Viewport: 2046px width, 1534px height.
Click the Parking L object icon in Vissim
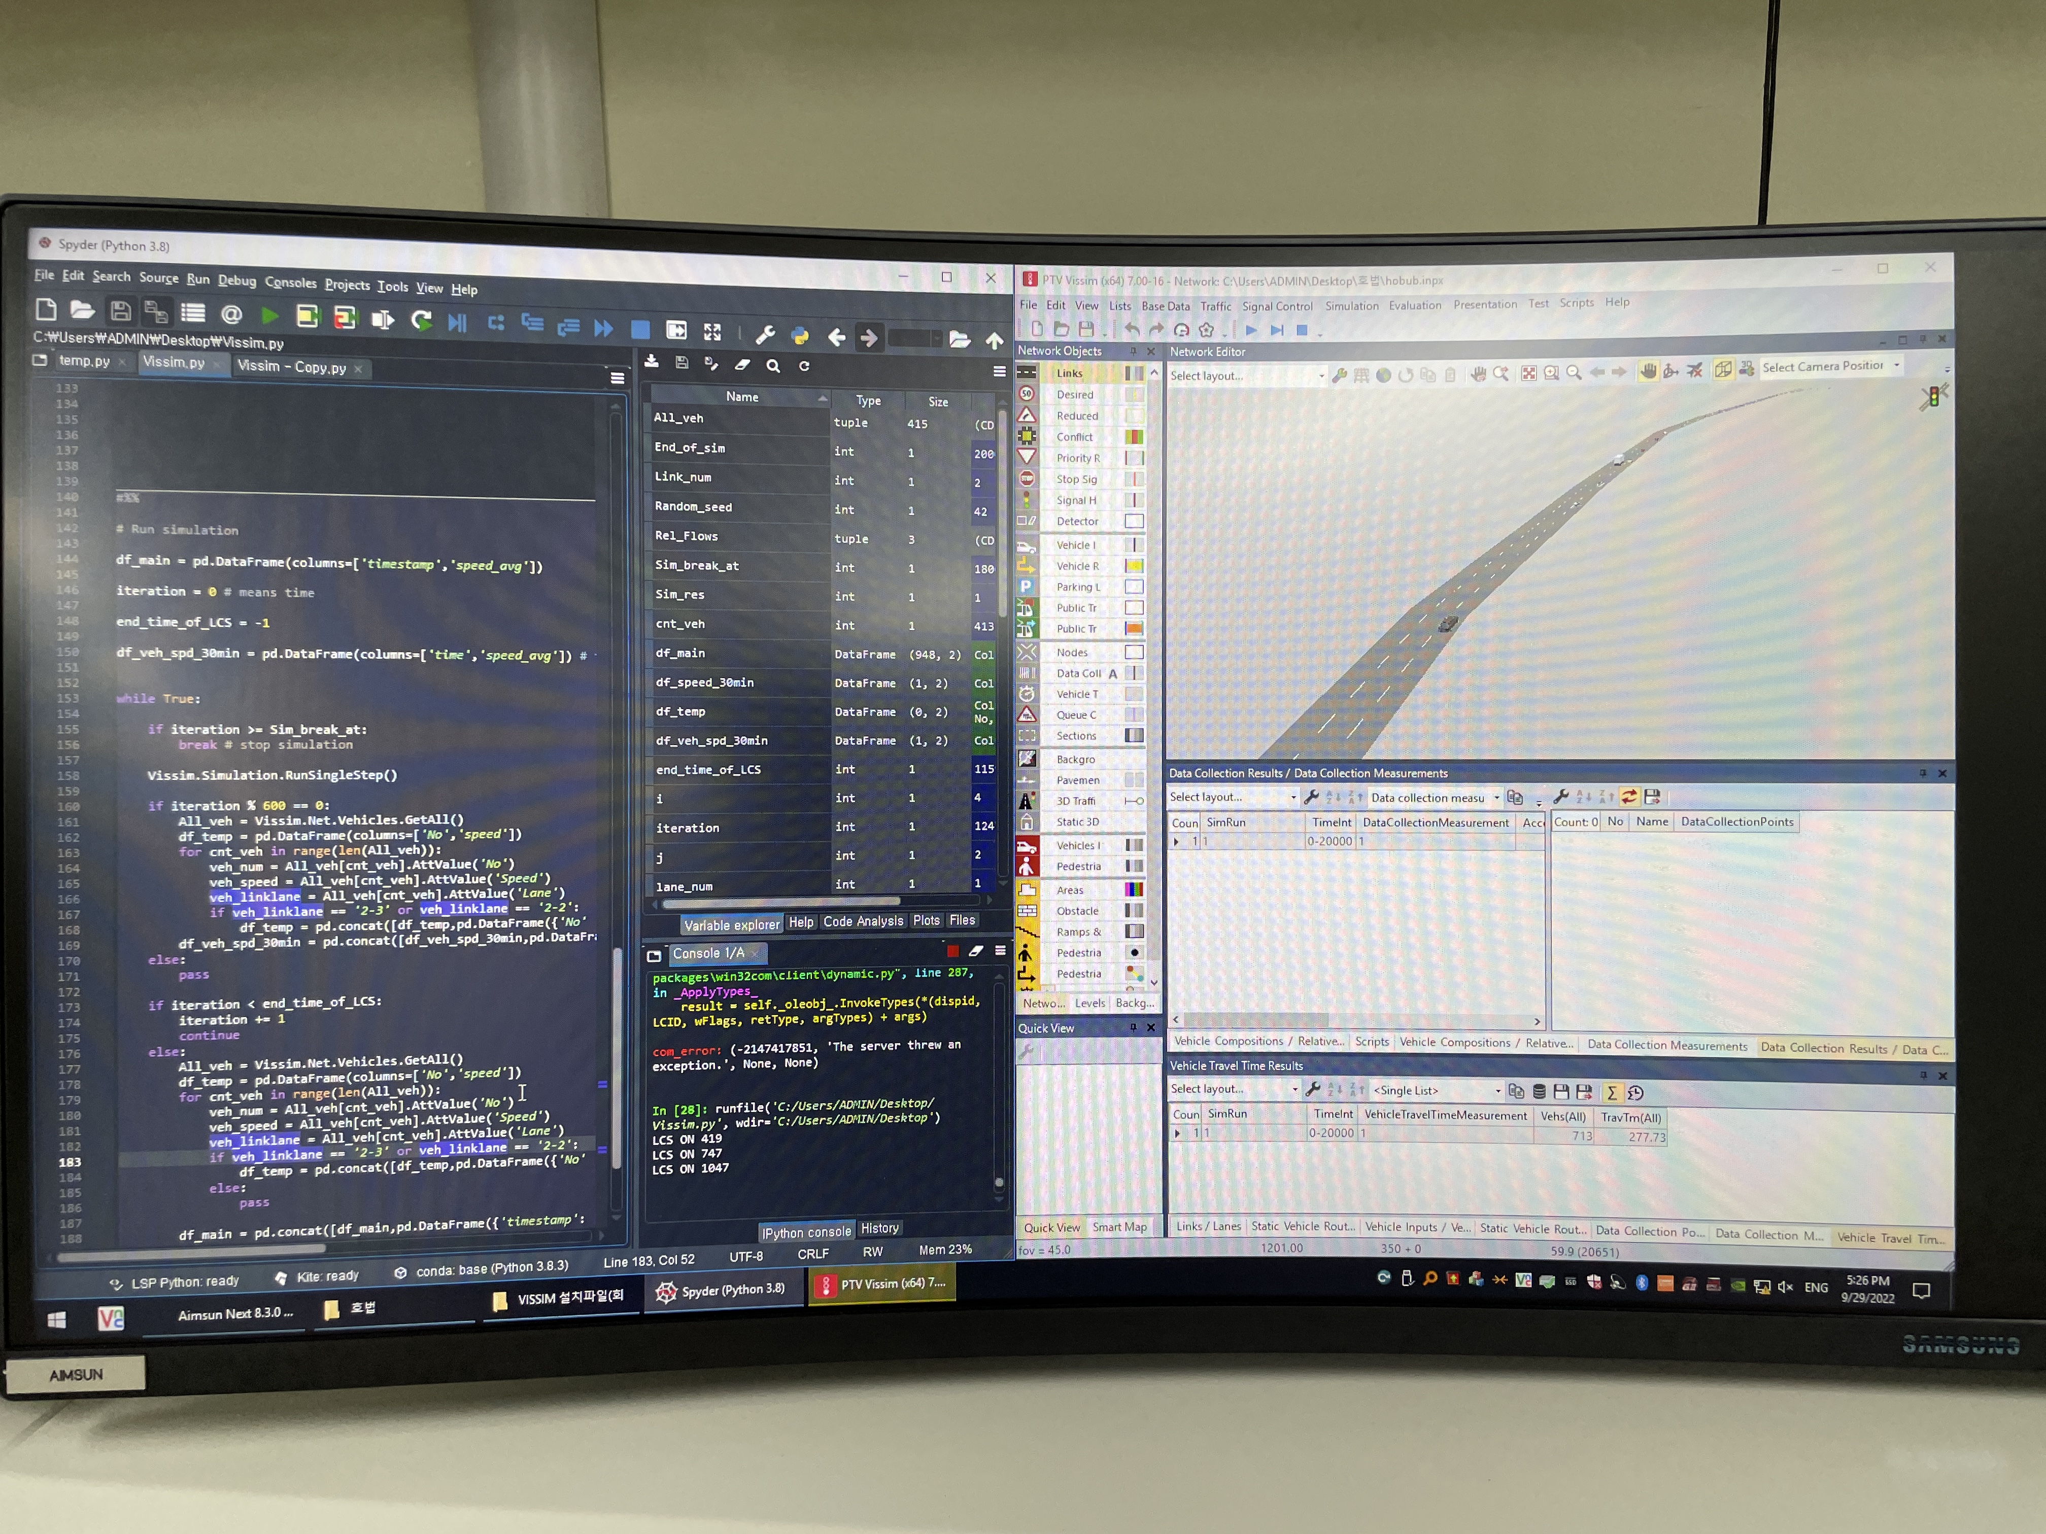click(x=1026, y=586)
